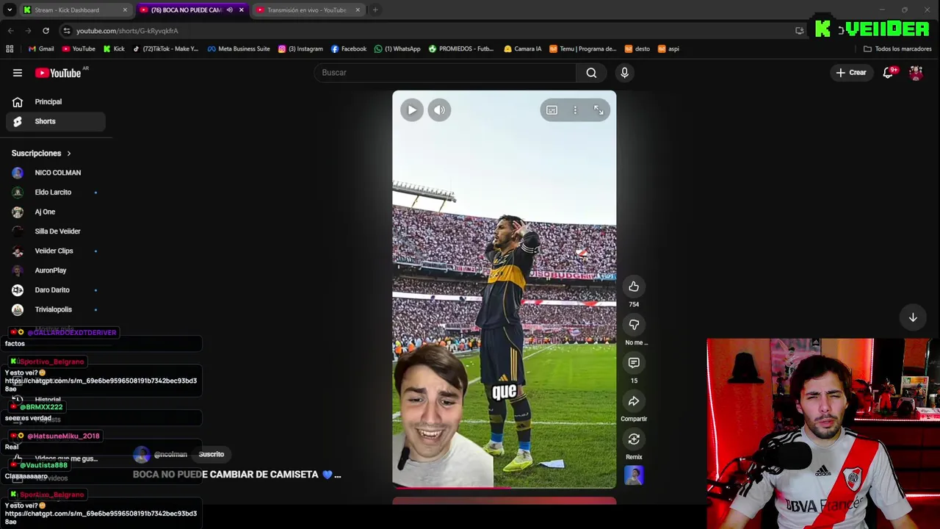Go back in browser history
The image size is (940, 529).
10,31
